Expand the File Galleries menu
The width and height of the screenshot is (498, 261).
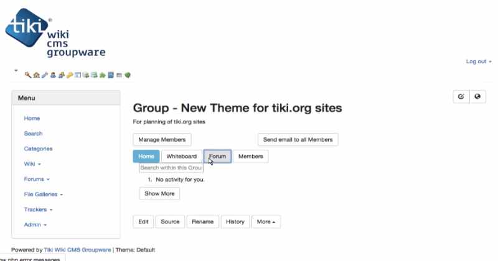[x=44, y=195]
